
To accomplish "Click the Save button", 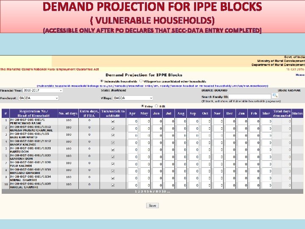I will coord(152,205).
